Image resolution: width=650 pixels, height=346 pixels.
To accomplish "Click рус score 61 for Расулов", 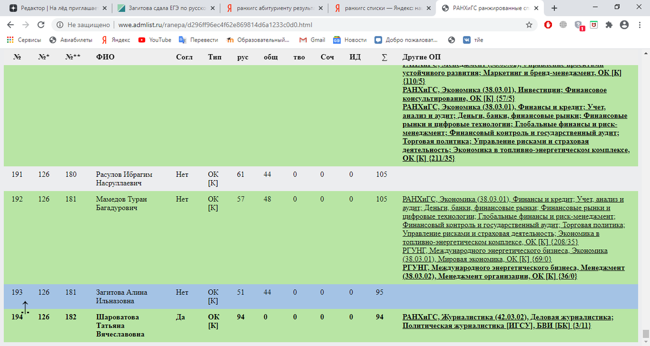I will tap(241, 175).
